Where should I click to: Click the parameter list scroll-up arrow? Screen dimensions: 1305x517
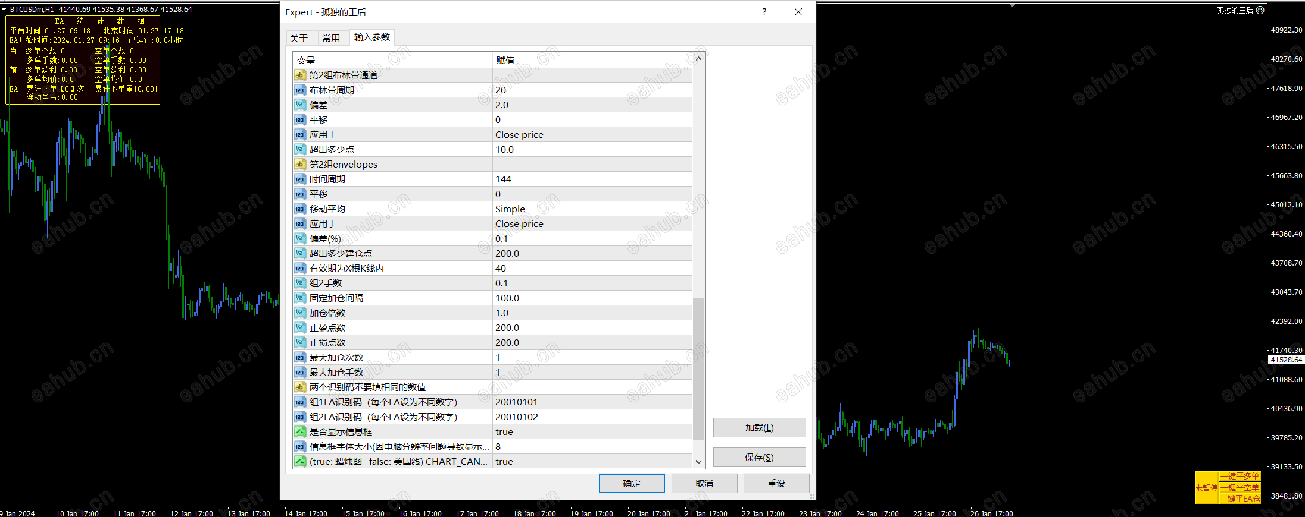pyautogui.click(x=699, y=59)
